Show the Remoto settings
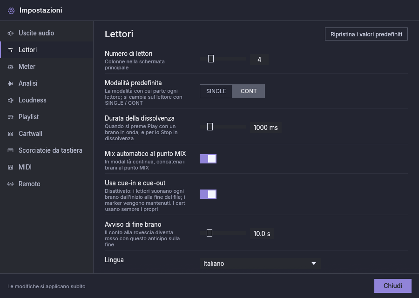Image resolution: width=419 pixels, height=298 pixels. 47,184
